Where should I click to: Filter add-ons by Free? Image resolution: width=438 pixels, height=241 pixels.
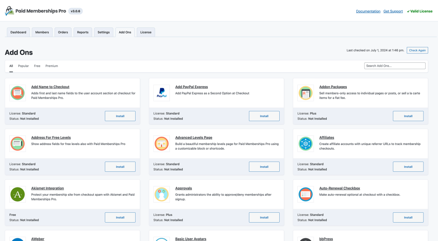[37, 66]
